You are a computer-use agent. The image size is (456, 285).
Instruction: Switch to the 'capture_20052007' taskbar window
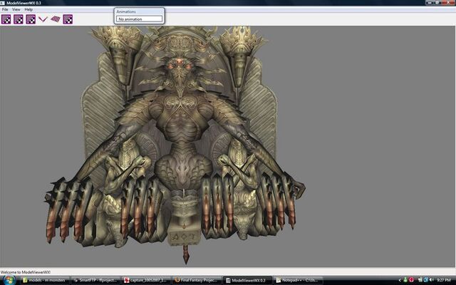coord(145,280)
